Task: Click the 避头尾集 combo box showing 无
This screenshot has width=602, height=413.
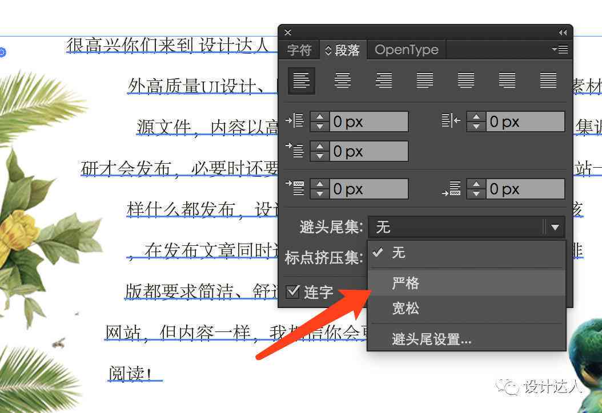Action: point(467,228)
